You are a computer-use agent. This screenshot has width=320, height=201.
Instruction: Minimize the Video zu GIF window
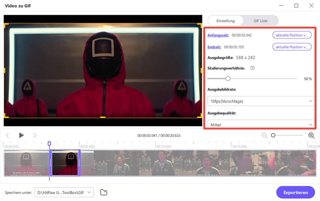281,6
